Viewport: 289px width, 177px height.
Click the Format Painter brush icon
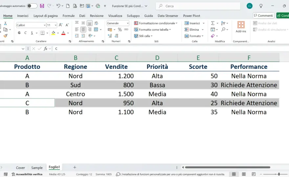(5, 36)
